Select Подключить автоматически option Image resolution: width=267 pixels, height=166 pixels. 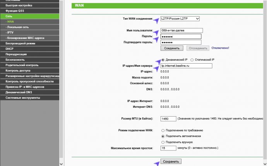pos(163,136)
